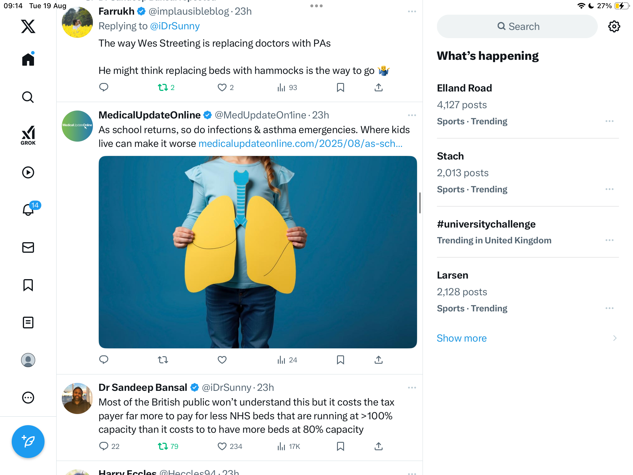Like Dr Sandeep Bansal's post
The height and width of the screenshot is (475, 633).
pyautogui.click(x=222, y=446)
